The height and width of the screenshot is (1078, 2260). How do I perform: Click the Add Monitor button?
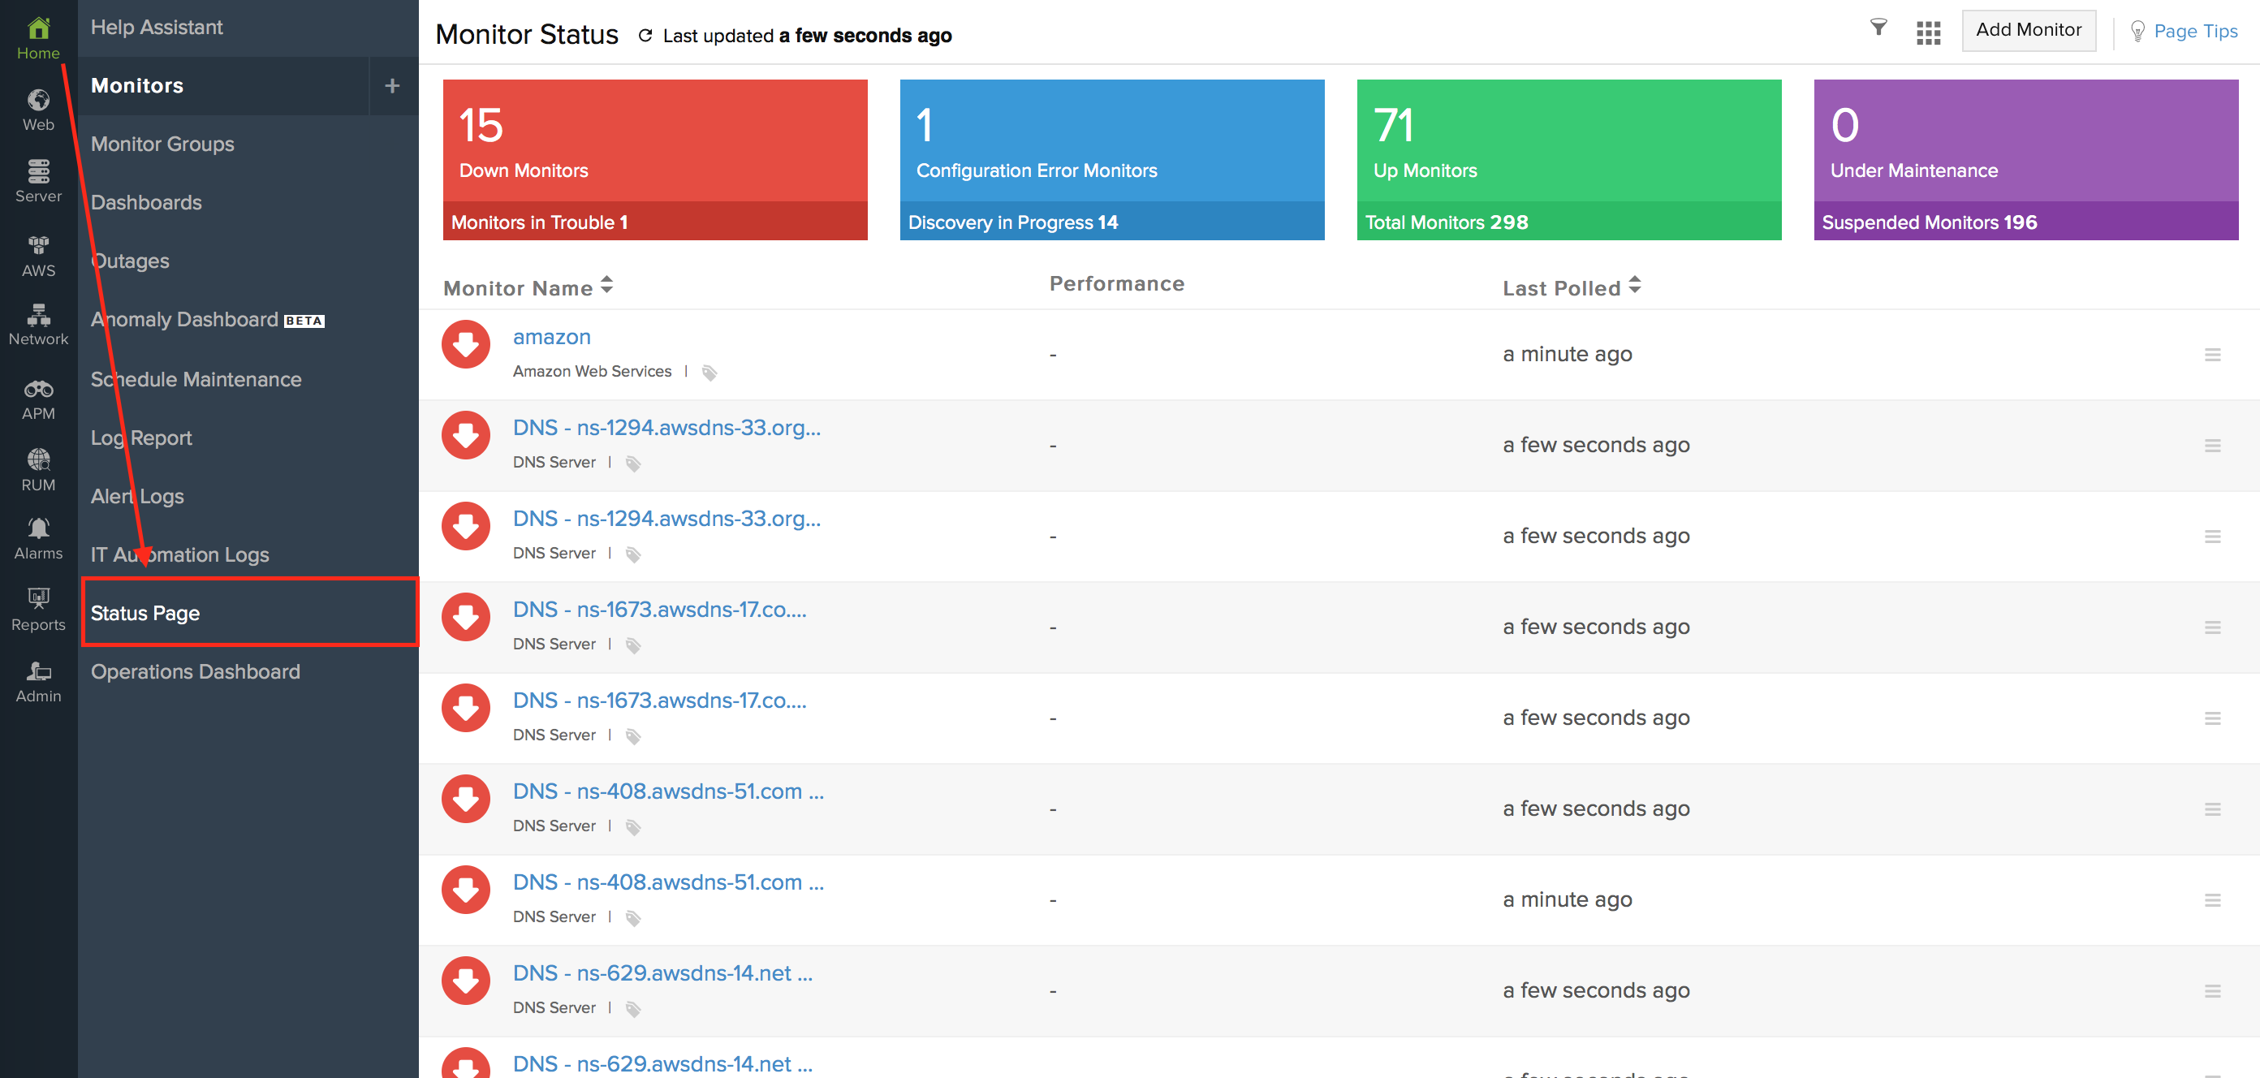(x=2028, y=30)
